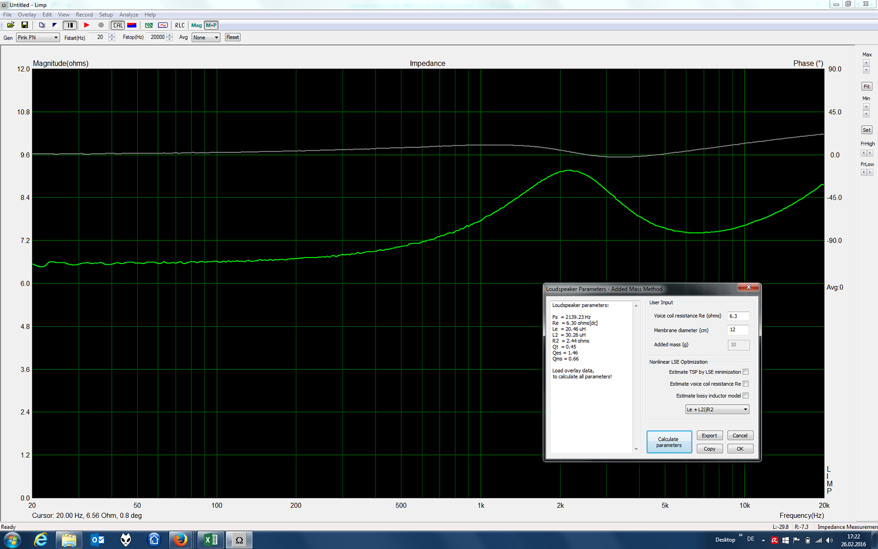Switch to magnitude-only view with Mag
The image size is (878, 549).
click(196, 25)
